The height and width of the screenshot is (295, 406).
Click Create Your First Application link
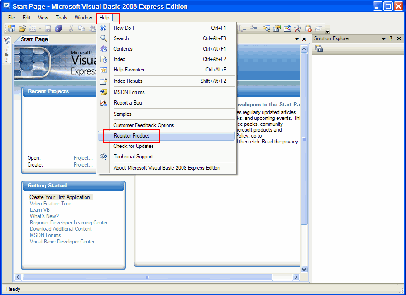[60, 197]
